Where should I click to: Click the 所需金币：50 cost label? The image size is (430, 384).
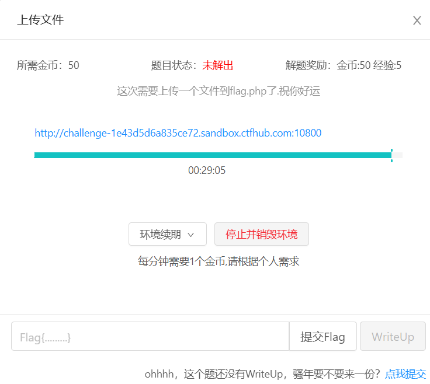(48, 65)
